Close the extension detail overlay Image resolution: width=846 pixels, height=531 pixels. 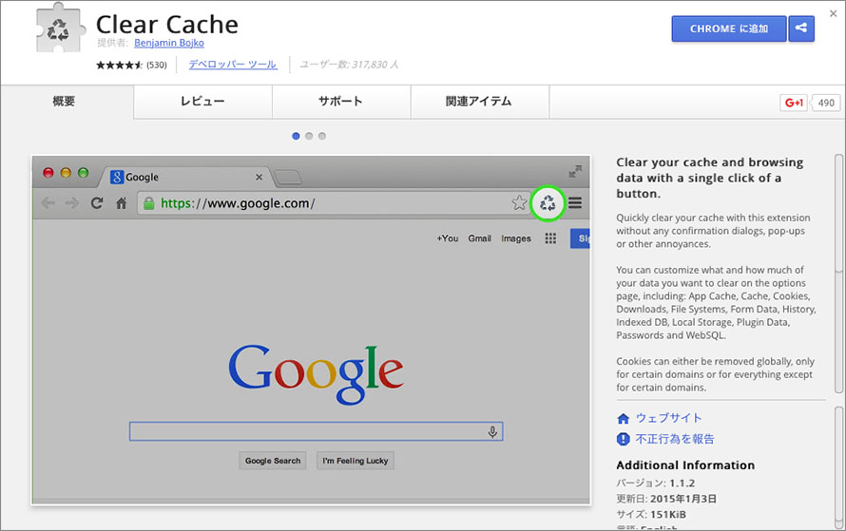(833, 13)
